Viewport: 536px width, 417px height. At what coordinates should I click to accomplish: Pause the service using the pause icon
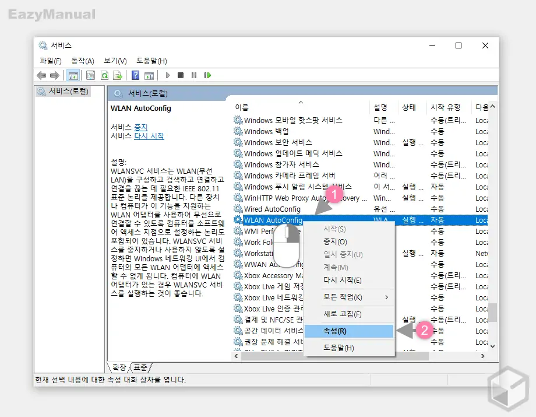pos(195,75)
